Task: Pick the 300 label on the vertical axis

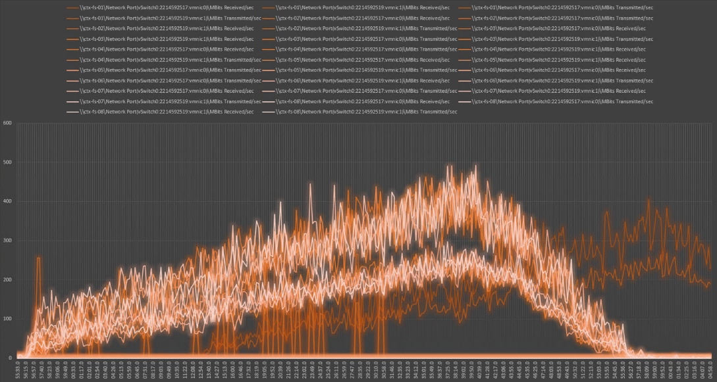Action: click(7, 241)
